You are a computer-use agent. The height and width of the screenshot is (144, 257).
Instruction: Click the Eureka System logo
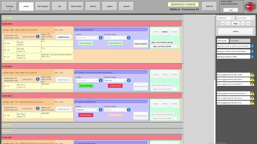tap(249, 6)
